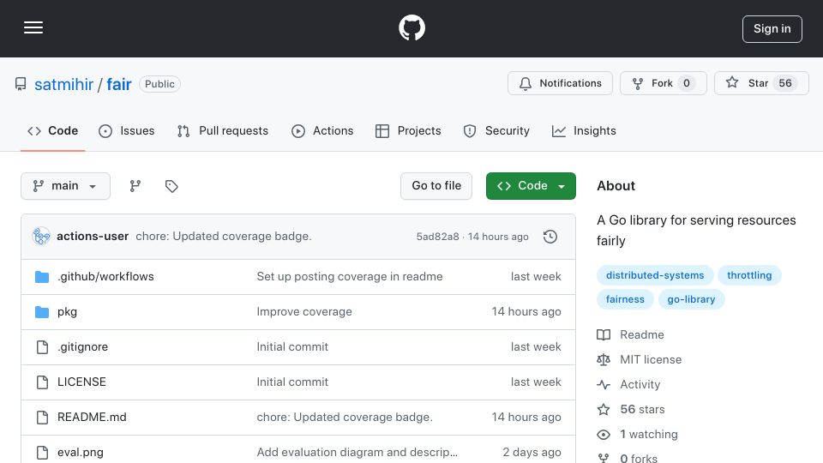Expand the main branch selector dropdown
823x463 pixels.
pos(66,186)
